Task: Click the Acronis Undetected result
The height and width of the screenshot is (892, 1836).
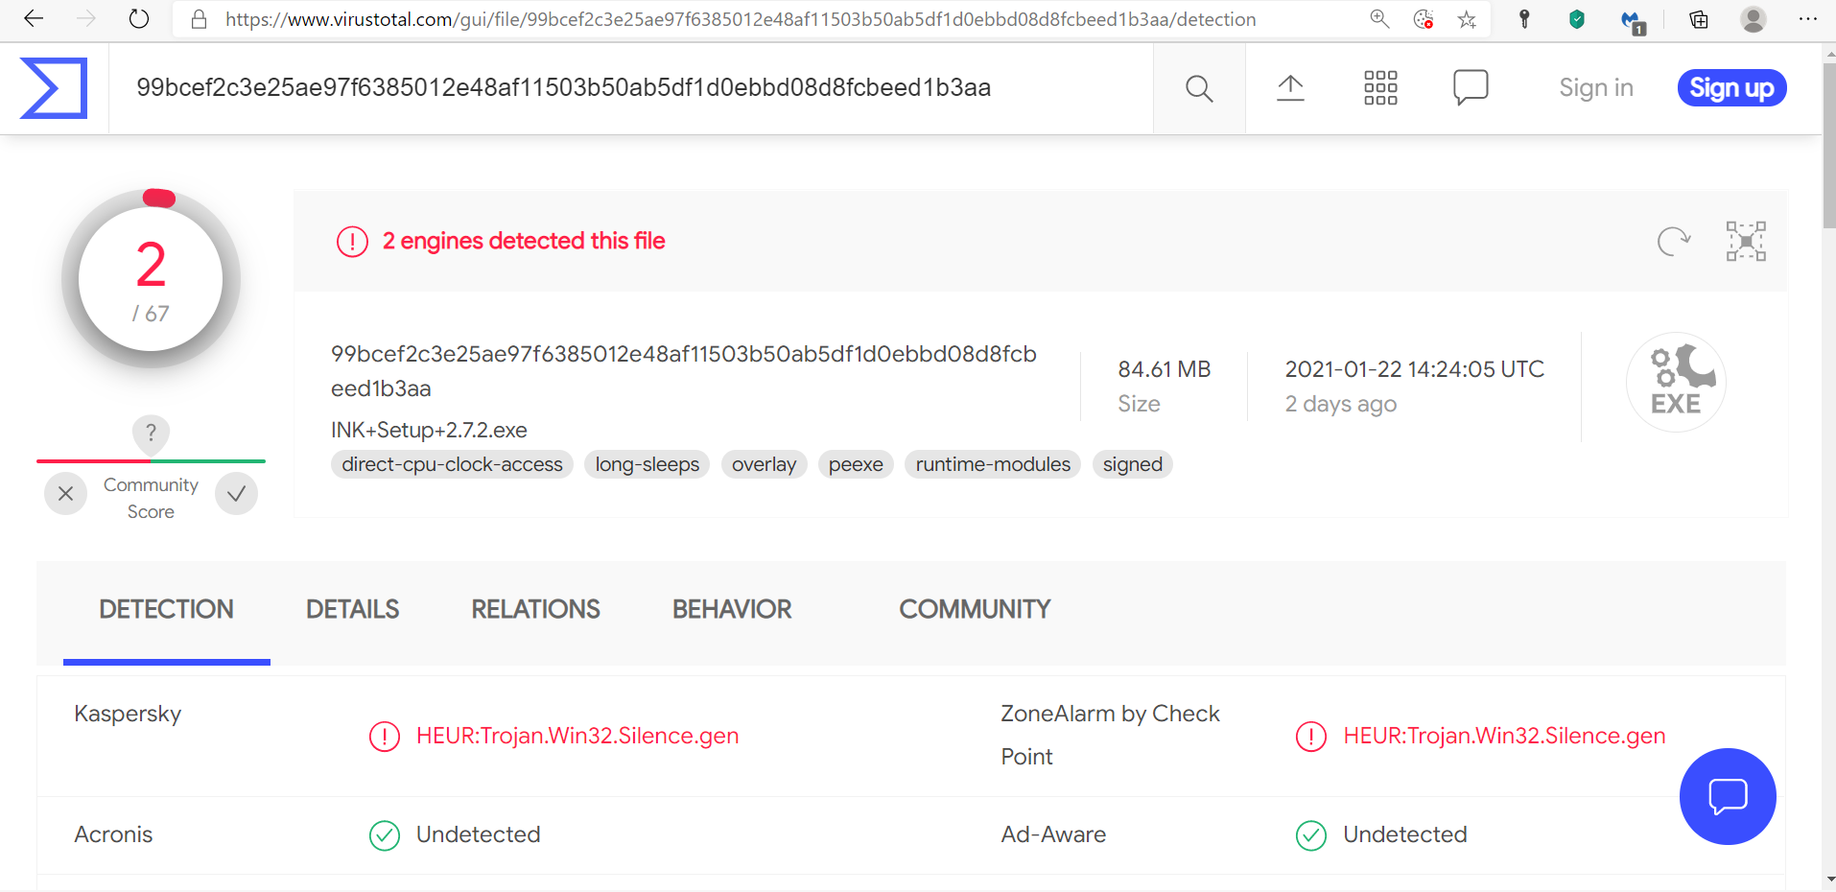Action: point(479,834)
